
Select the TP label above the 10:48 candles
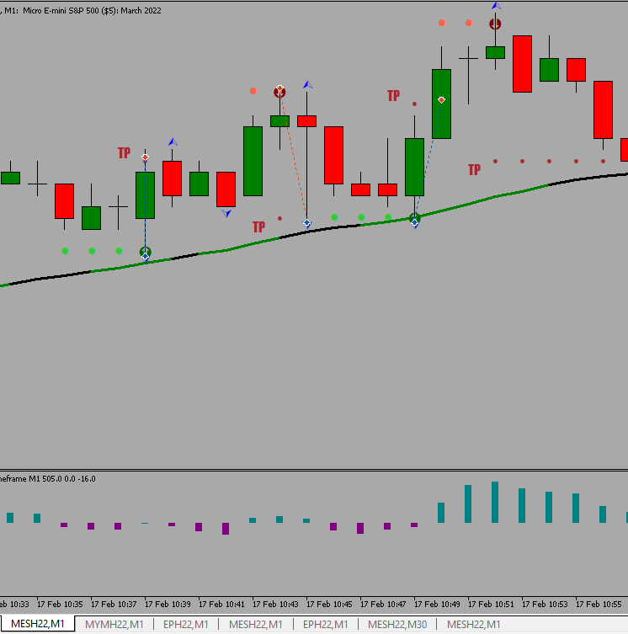coord(393,95)
